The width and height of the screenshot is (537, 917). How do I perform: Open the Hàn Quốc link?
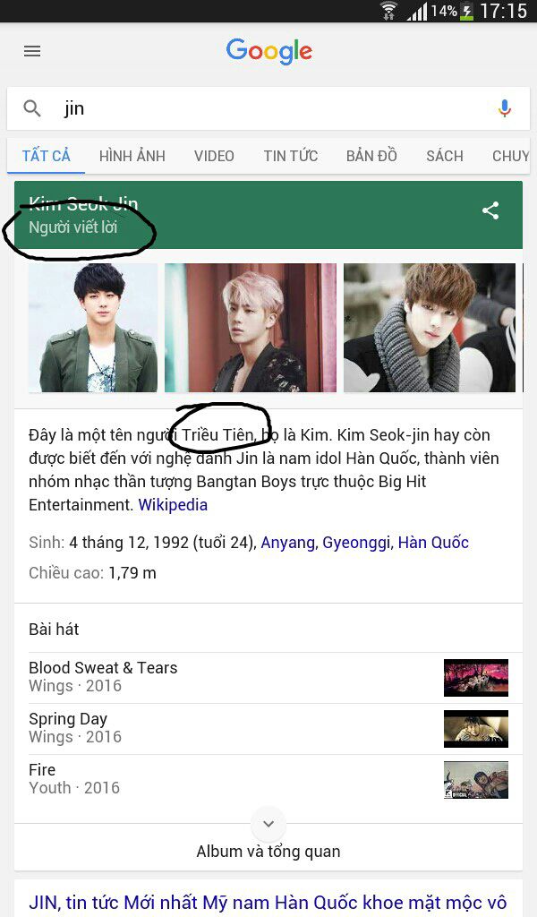[x=433, y=543]
